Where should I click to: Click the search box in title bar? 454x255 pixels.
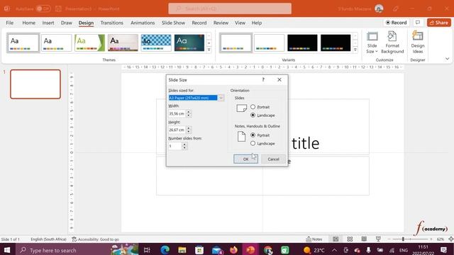point(230,8)
